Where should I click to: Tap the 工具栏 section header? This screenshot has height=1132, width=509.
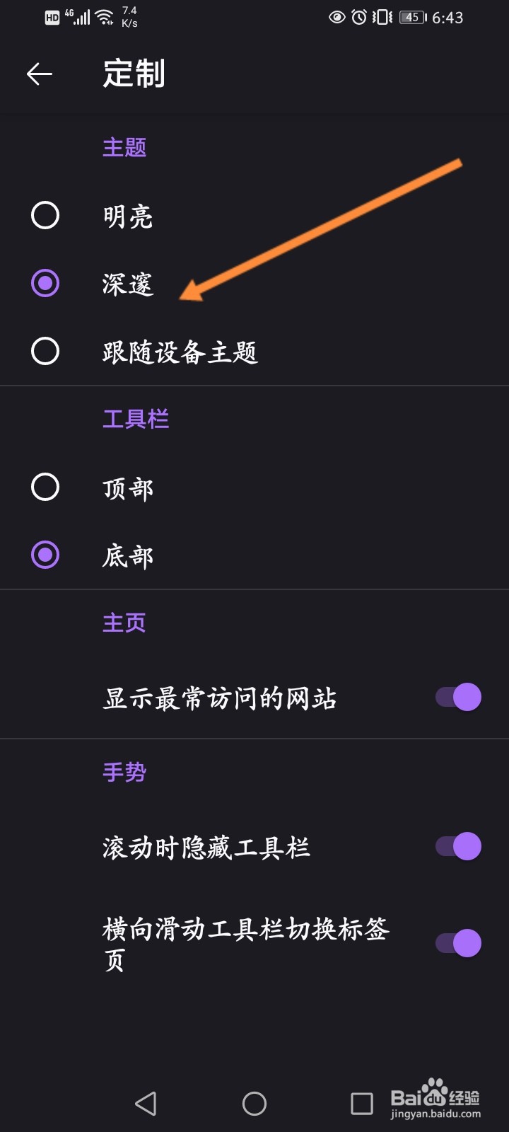[136, 419]
